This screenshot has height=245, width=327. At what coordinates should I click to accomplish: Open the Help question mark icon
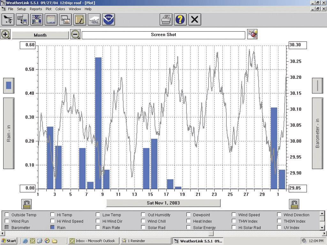[x=180, y=19]
